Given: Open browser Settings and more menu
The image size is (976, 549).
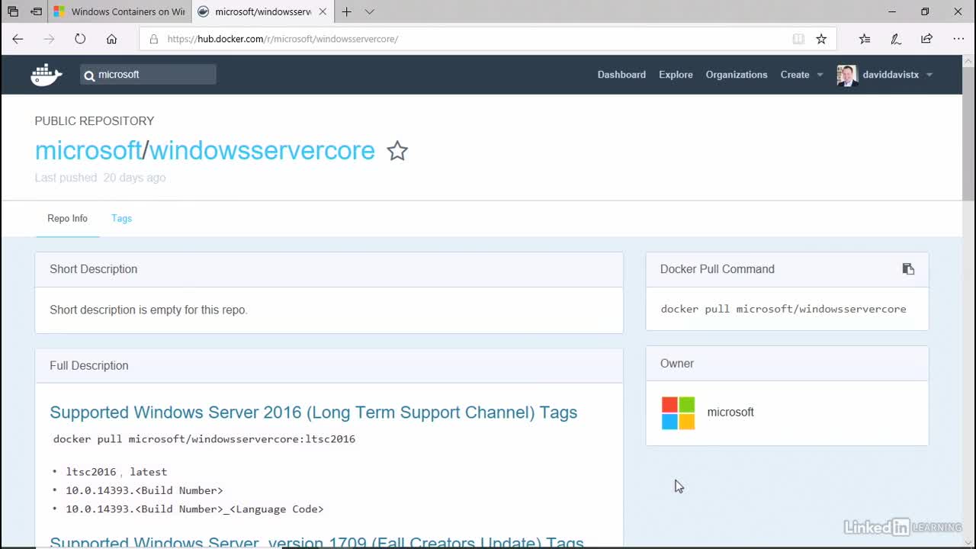Looking at the screenshot, I should tap(958, 39).
